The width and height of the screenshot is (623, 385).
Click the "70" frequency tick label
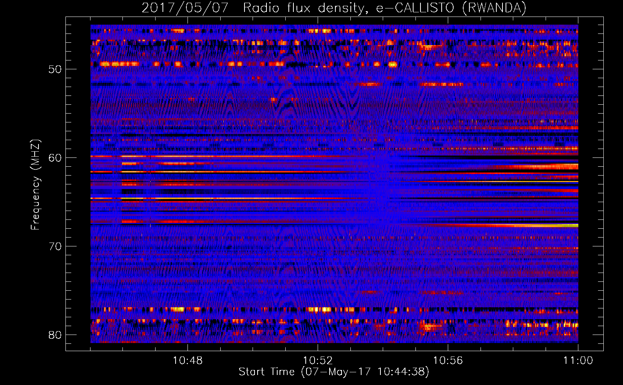tap(55, 246)
